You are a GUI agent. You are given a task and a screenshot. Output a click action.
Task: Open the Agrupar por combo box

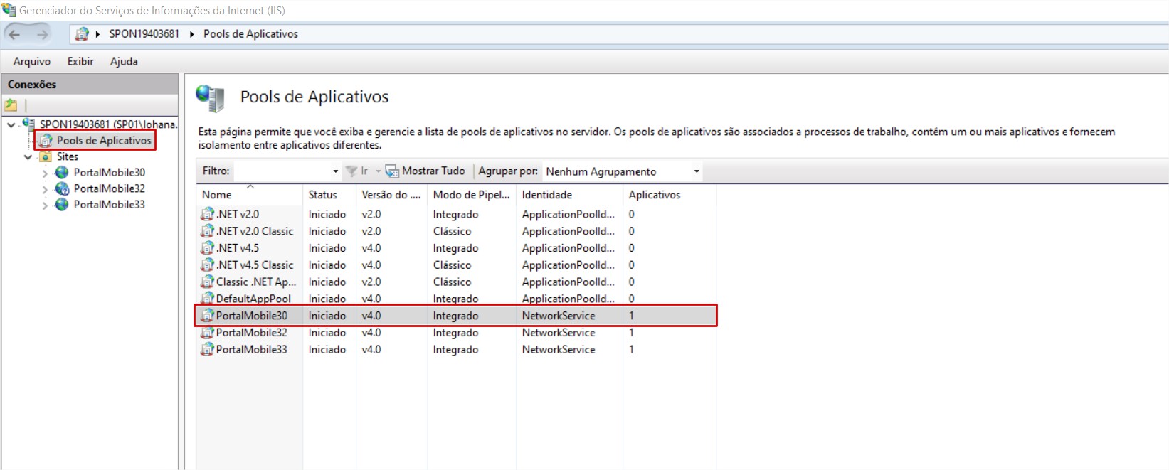coord(623,171)
